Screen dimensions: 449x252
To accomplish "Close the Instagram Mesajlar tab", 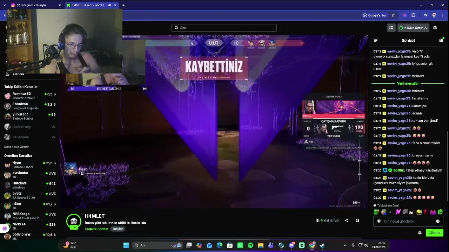I will point(60,5).
